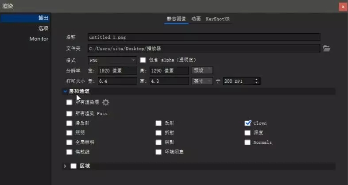Enable 包含 alpha transparency checkbox

tap(143, 60)
